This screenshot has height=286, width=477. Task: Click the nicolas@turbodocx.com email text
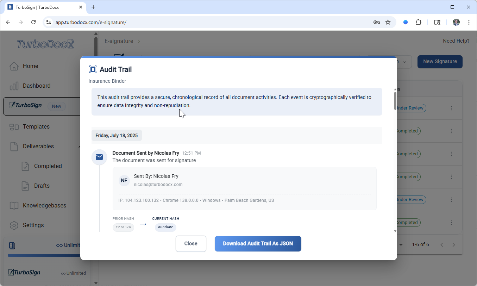[x=158, y=185]
